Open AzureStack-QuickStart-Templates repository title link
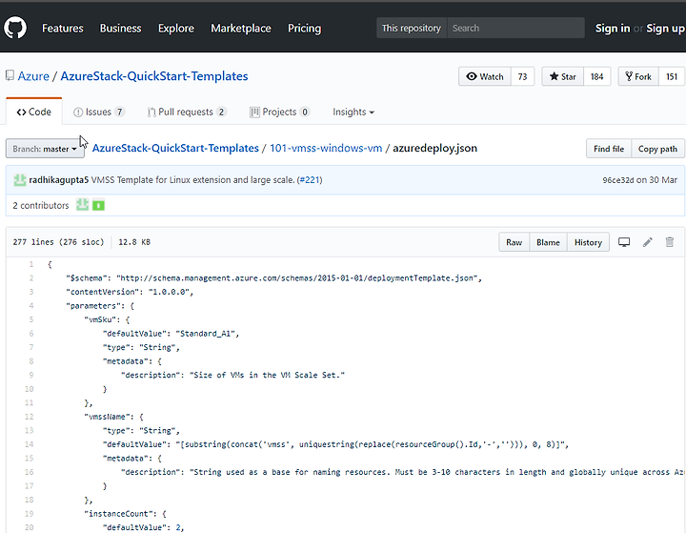686x533 pixels. [x=154, y=76]
